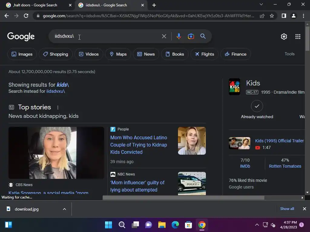Image resolution: width=310 pixels, height=232 pixels.
Task: Show all downloads
Action: click(287, 209)
